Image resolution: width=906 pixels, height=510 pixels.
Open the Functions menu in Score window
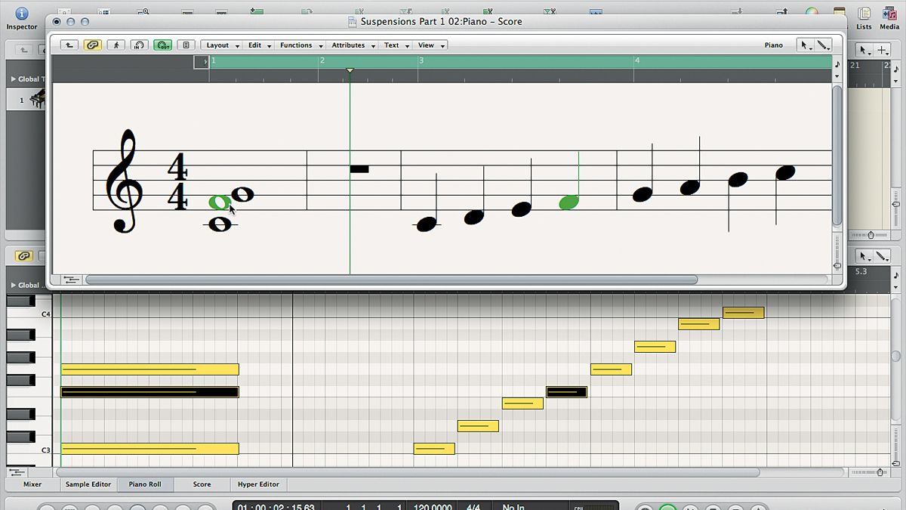(300, 45)
